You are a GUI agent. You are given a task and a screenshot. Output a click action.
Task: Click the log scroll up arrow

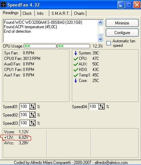coord(100,22)
